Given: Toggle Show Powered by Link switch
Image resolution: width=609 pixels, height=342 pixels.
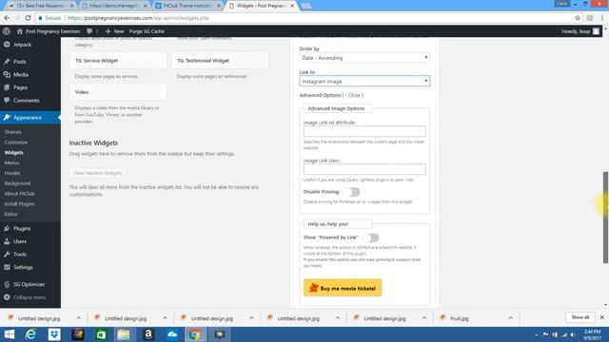Looking at the screenshot, I should 370,237.
